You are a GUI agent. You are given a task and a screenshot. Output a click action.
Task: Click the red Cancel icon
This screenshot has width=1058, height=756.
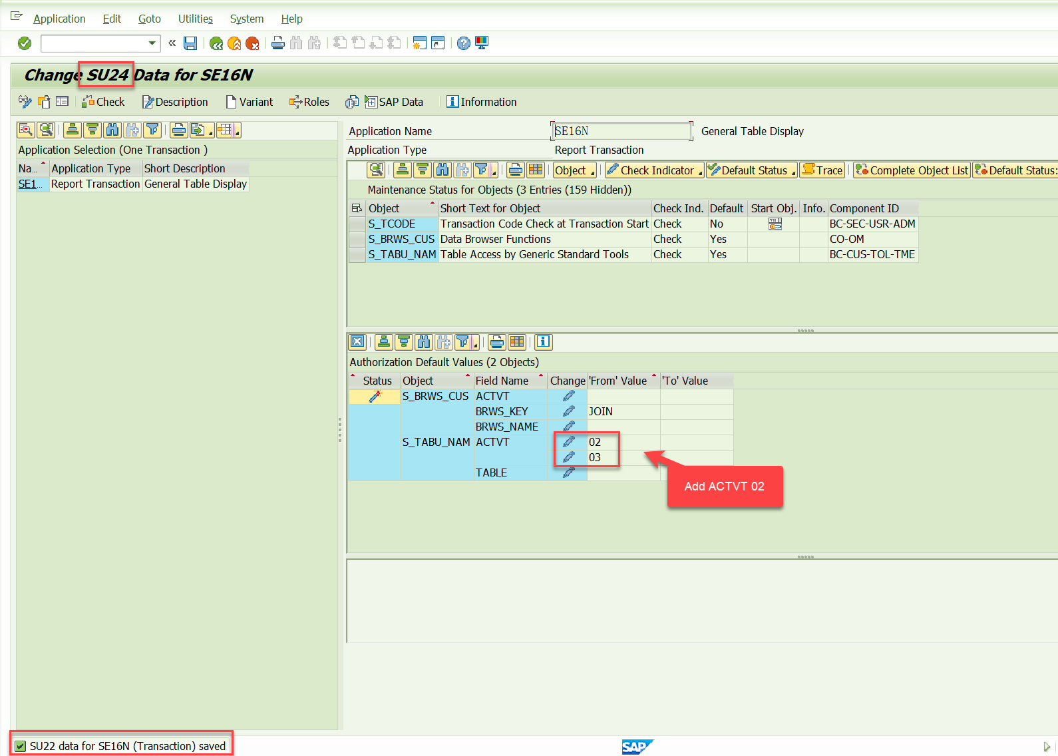click(252, 43)
